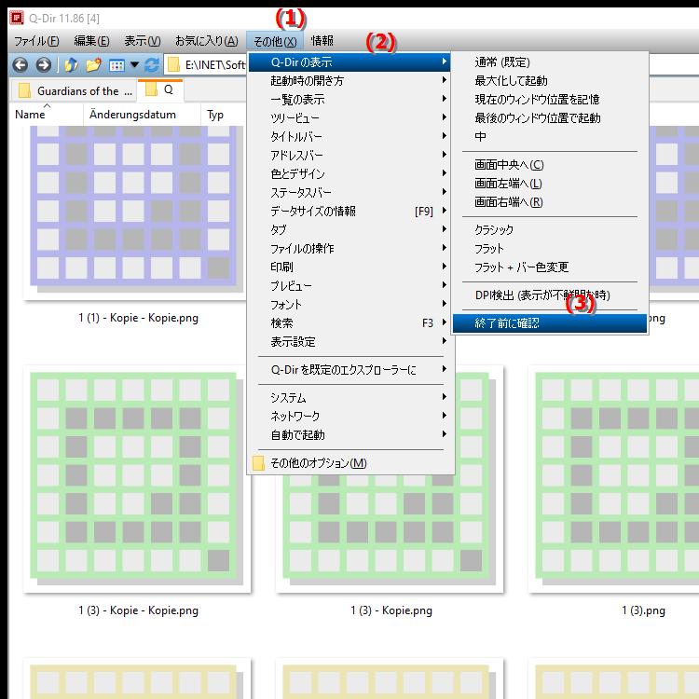Open the 自動で起動 submenu
Image resolution: width=699 pixels, height=699 pixels.
click(x=349, y=435)
